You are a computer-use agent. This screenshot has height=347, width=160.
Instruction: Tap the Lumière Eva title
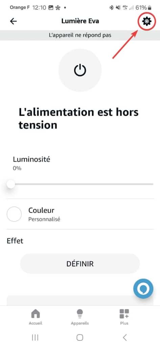coord(80,21)
